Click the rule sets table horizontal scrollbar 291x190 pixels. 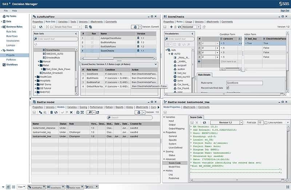point(119,58)
